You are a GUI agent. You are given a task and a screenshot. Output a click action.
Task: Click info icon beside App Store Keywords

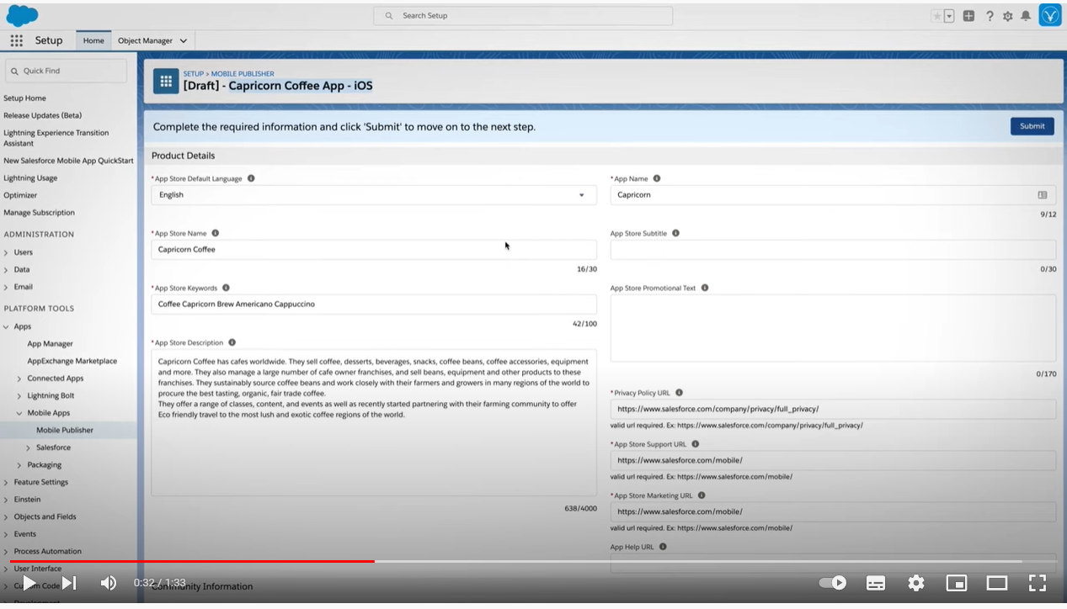[226, 288]
